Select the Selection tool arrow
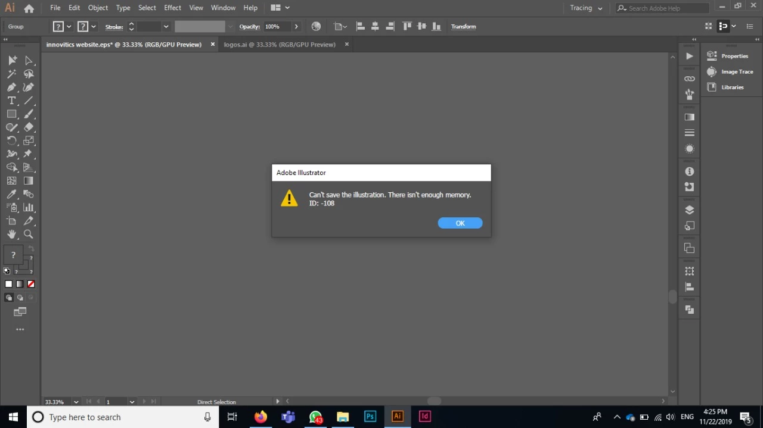The width and height of the screenshot is (763, 428). 12,60
